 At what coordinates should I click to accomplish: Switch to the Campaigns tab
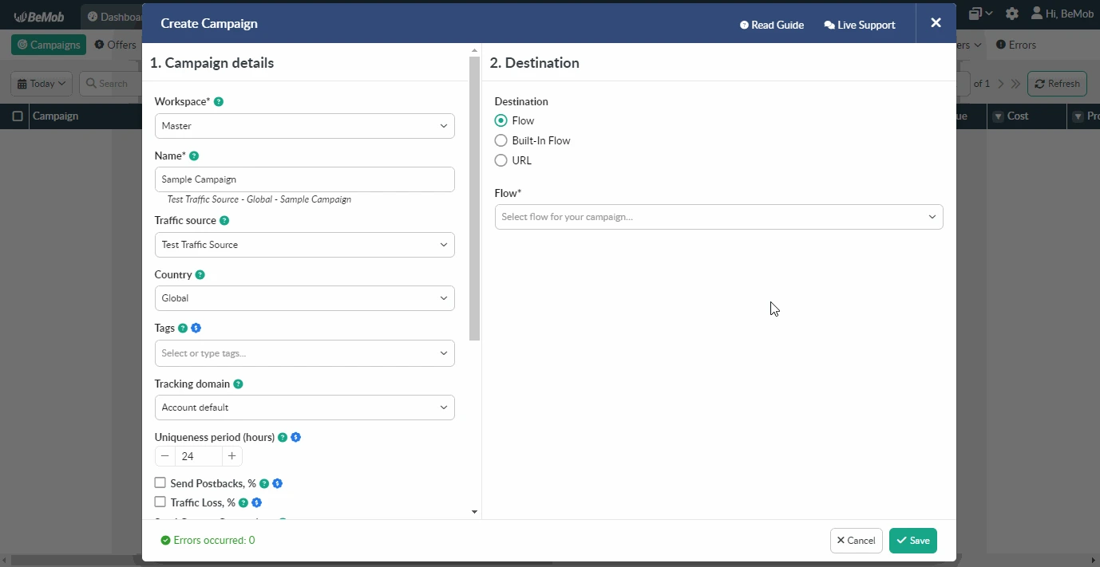pos(49,45)
